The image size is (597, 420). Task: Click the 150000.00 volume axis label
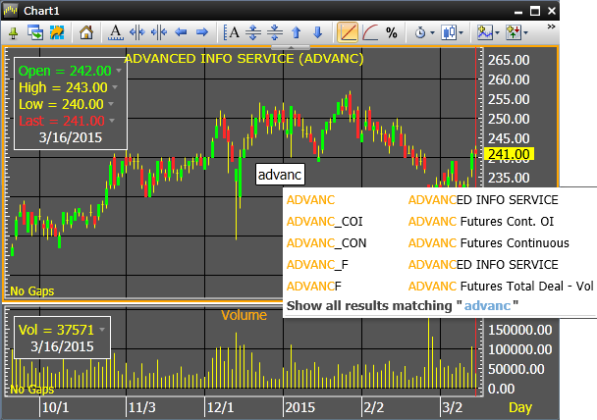click(x=519, y=330)
